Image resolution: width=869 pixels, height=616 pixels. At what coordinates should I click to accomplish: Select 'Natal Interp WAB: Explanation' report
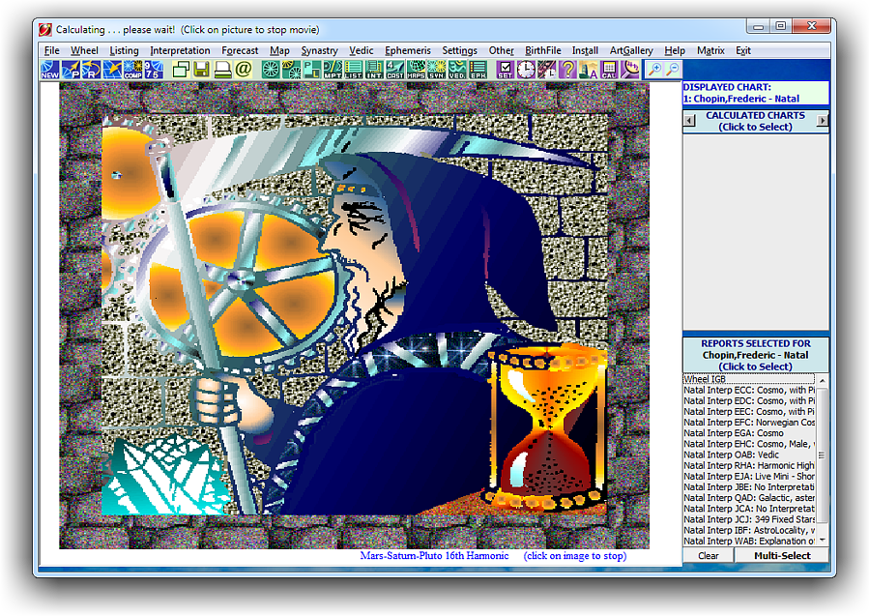pyautogui.click(x=749, y=542)
